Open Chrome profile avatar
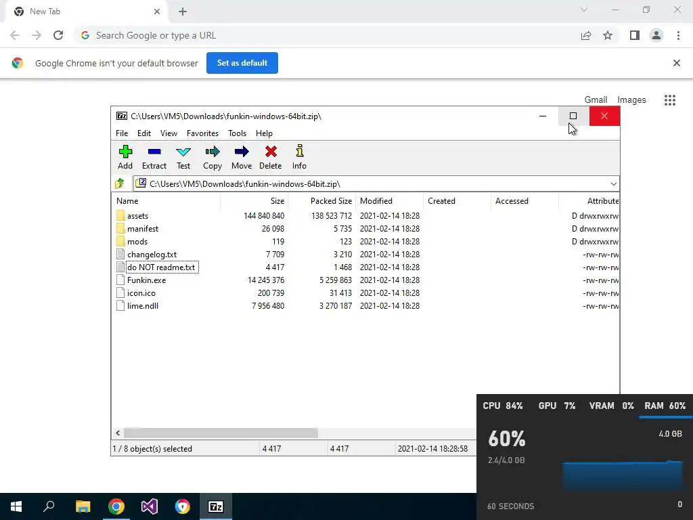 pyautogui.click(x=656, y=35)
